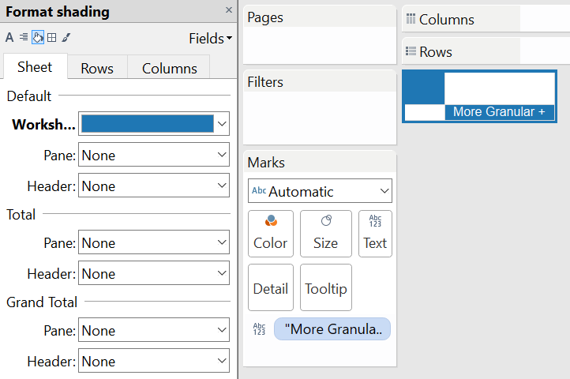Viewport: 570px width, 379px height.
Task: Open the Fields dropdown menu
Action: point(210,38)
